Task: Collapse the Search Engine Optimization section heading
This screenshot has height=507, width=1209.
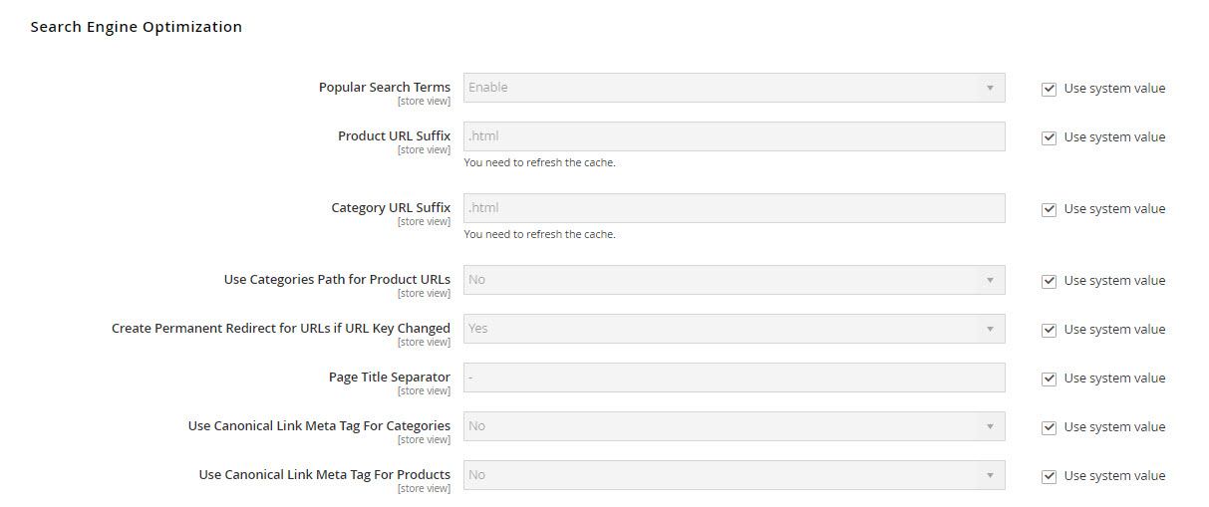Action: [137, 27]
